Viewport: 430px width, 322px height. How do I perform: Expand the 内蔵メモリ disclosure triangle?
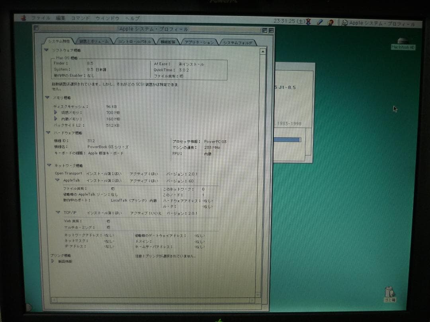[55, 119]
